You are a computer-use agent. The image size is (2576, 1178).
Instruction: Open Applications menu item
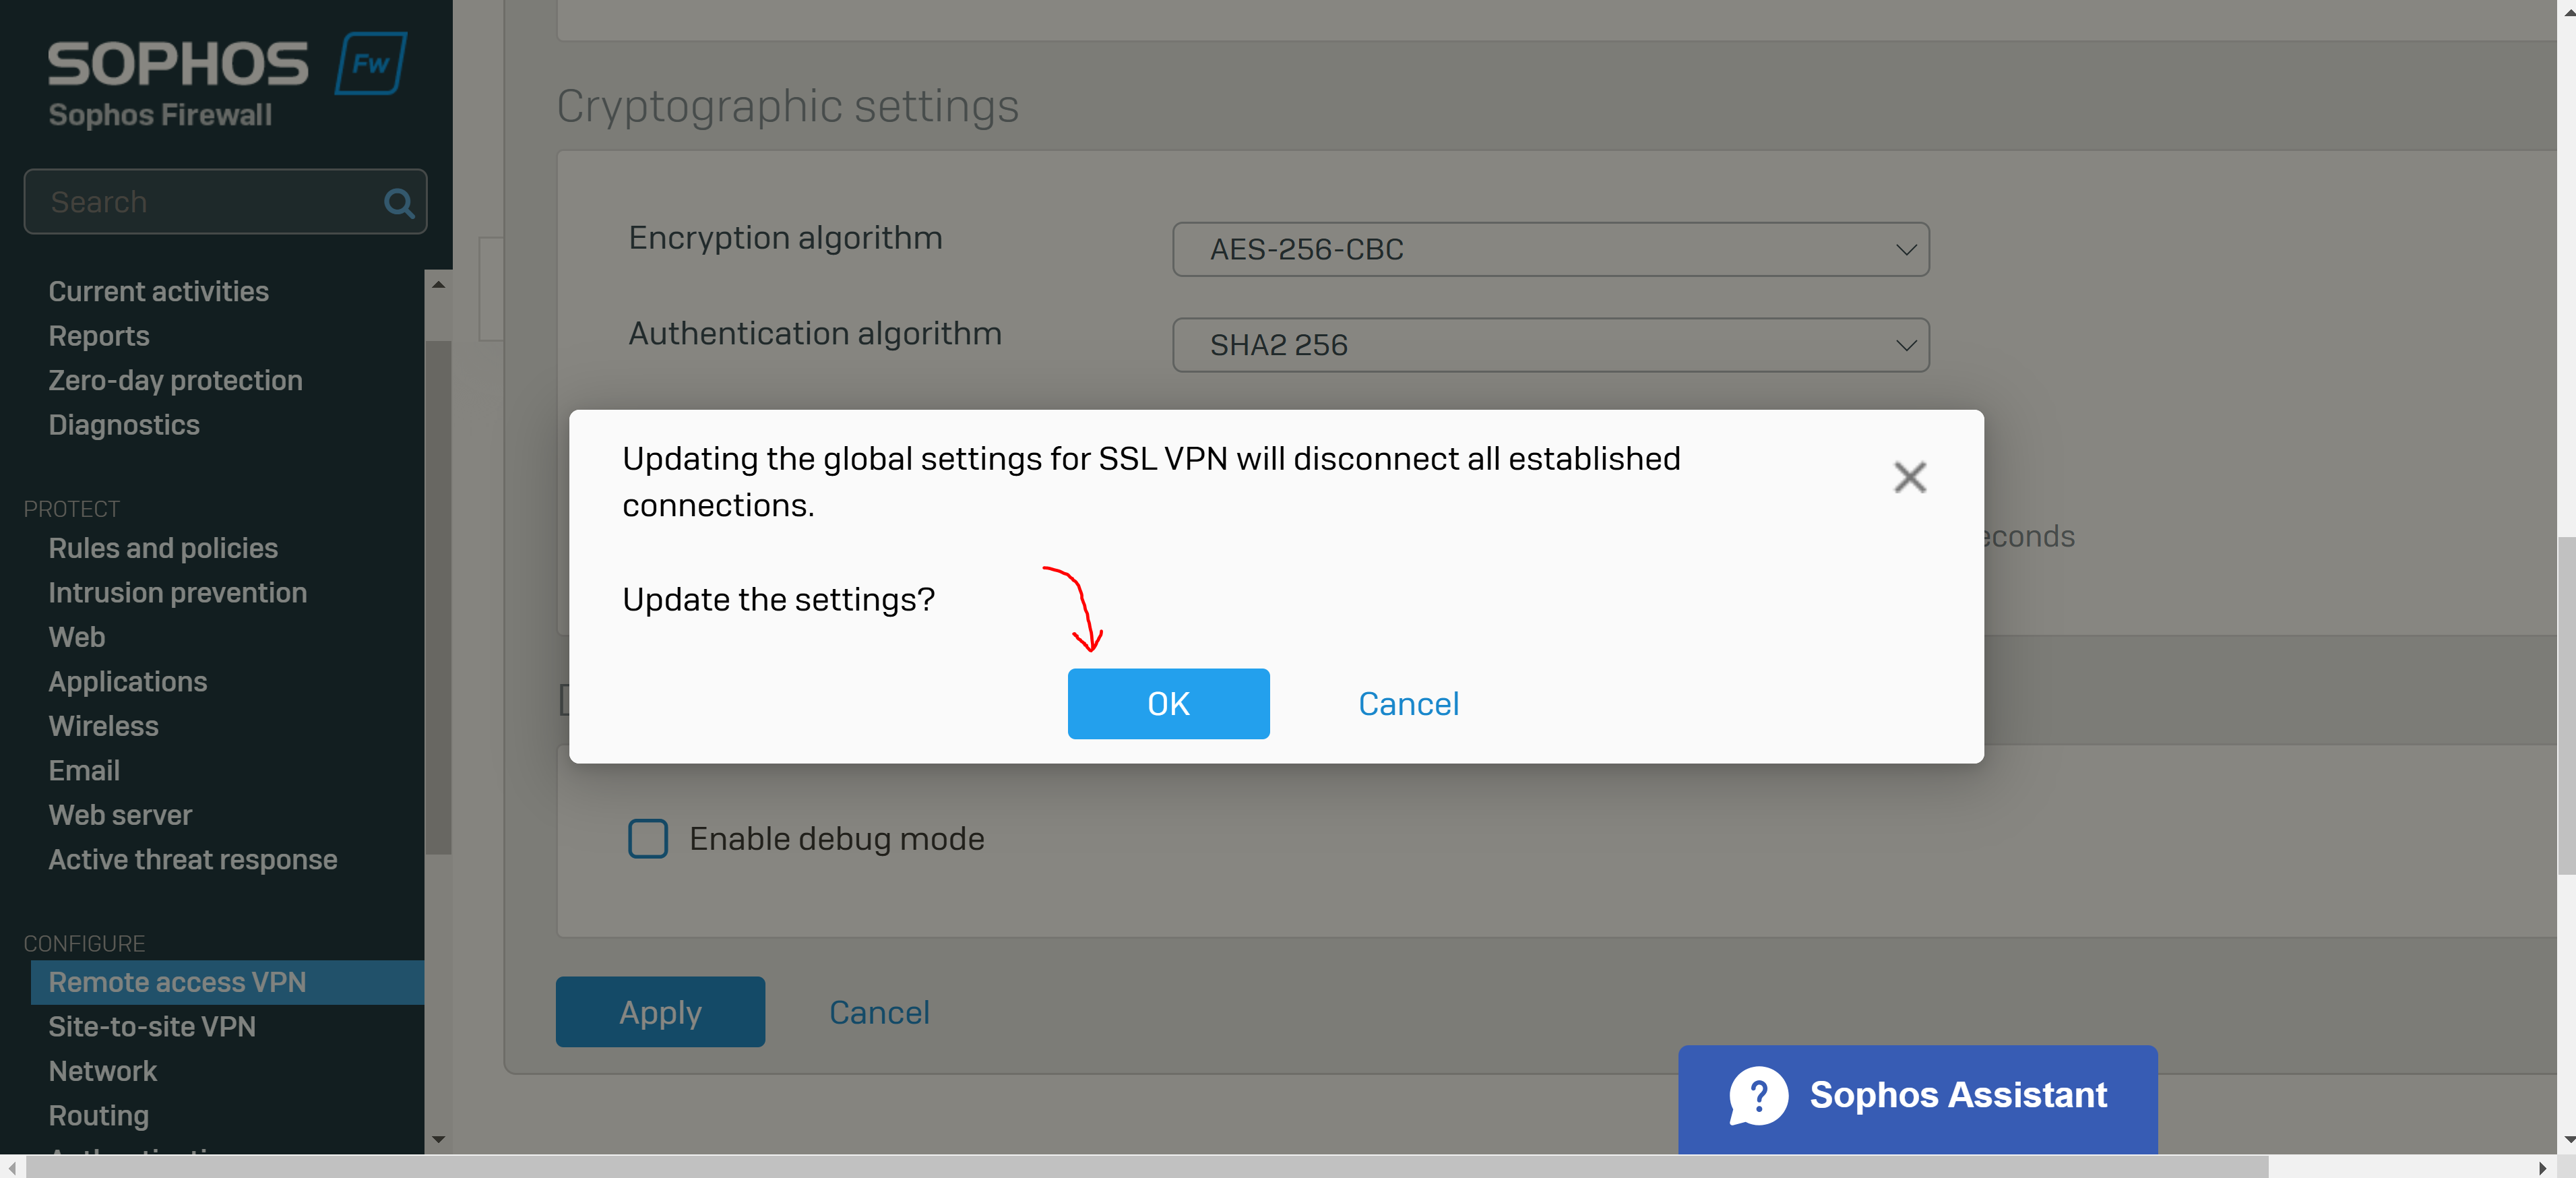pos(128,681)
